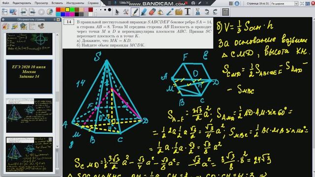Toggle fullscreen view icon
Viewport: 315px width, 177px height.
click(x=302, y=3)
